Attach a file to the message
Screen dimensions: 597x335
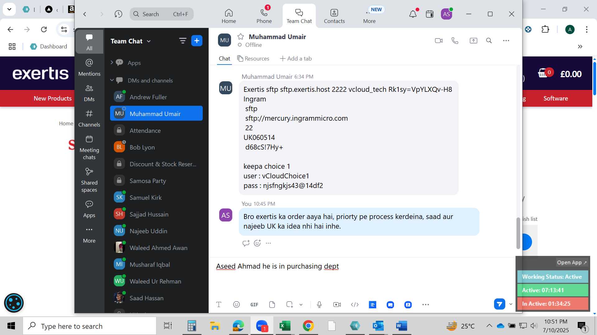[272, 305]
